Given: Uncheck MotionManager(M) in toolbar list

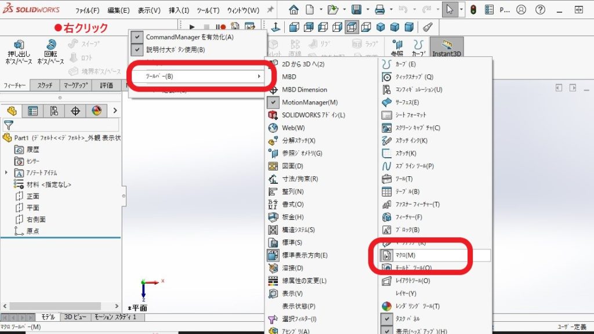Looking at the screenshot, I should (273, 102).
